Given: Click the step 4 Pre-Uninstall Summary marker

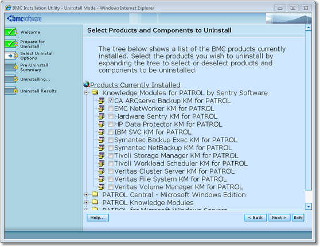Looking at the screenshot, I should coord(11,67).
